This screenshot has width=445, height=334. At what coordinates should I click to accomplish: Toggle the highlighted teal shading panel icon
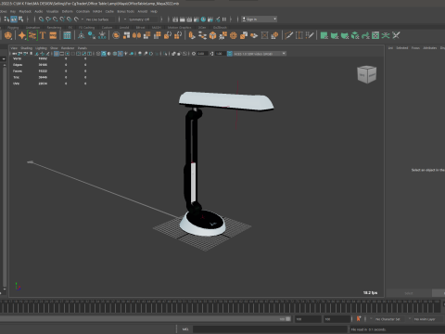(104, 54)
